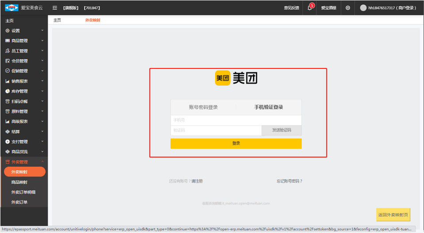This screenshot has height=233, width=424.
Task: Expand the 设置 menu chevron
Action: [42, 30]
